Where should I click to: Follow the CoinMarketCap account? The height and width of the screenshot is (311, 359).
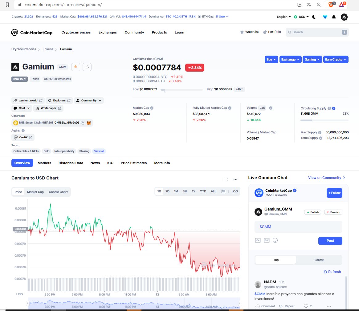(x=334, y=193)
